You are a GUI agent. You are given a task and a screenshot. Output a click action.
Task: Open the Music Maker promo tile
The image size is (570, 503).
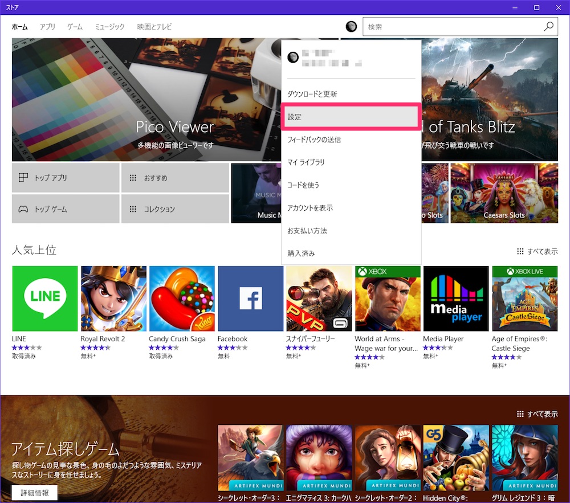[x=256, y=193]
